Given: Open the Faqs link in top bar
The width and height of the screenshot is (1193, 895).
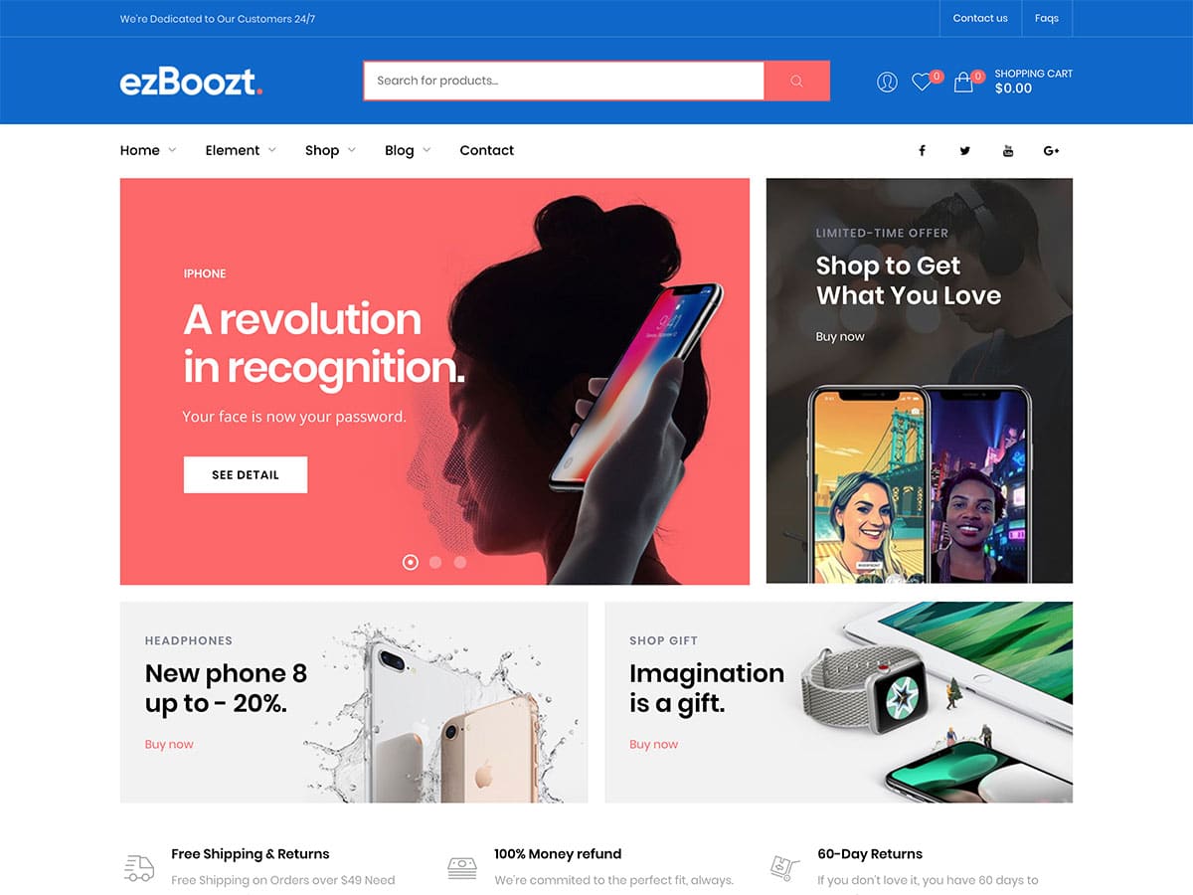Looking at the screenshot, I should pyautogui.click(x=1046, y=18).
